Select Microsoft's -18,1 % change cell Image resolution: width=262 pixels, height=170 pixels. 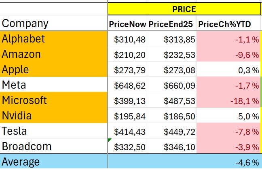pyautogui.click(x=228, y=101)
